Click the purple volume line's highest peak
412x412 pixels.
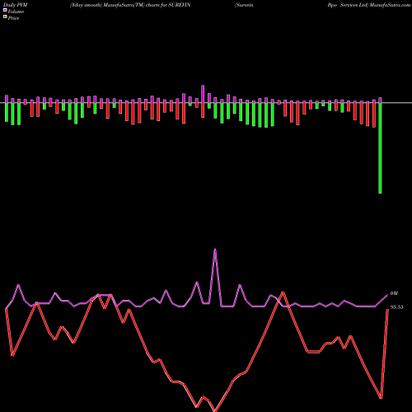point(215,250)
